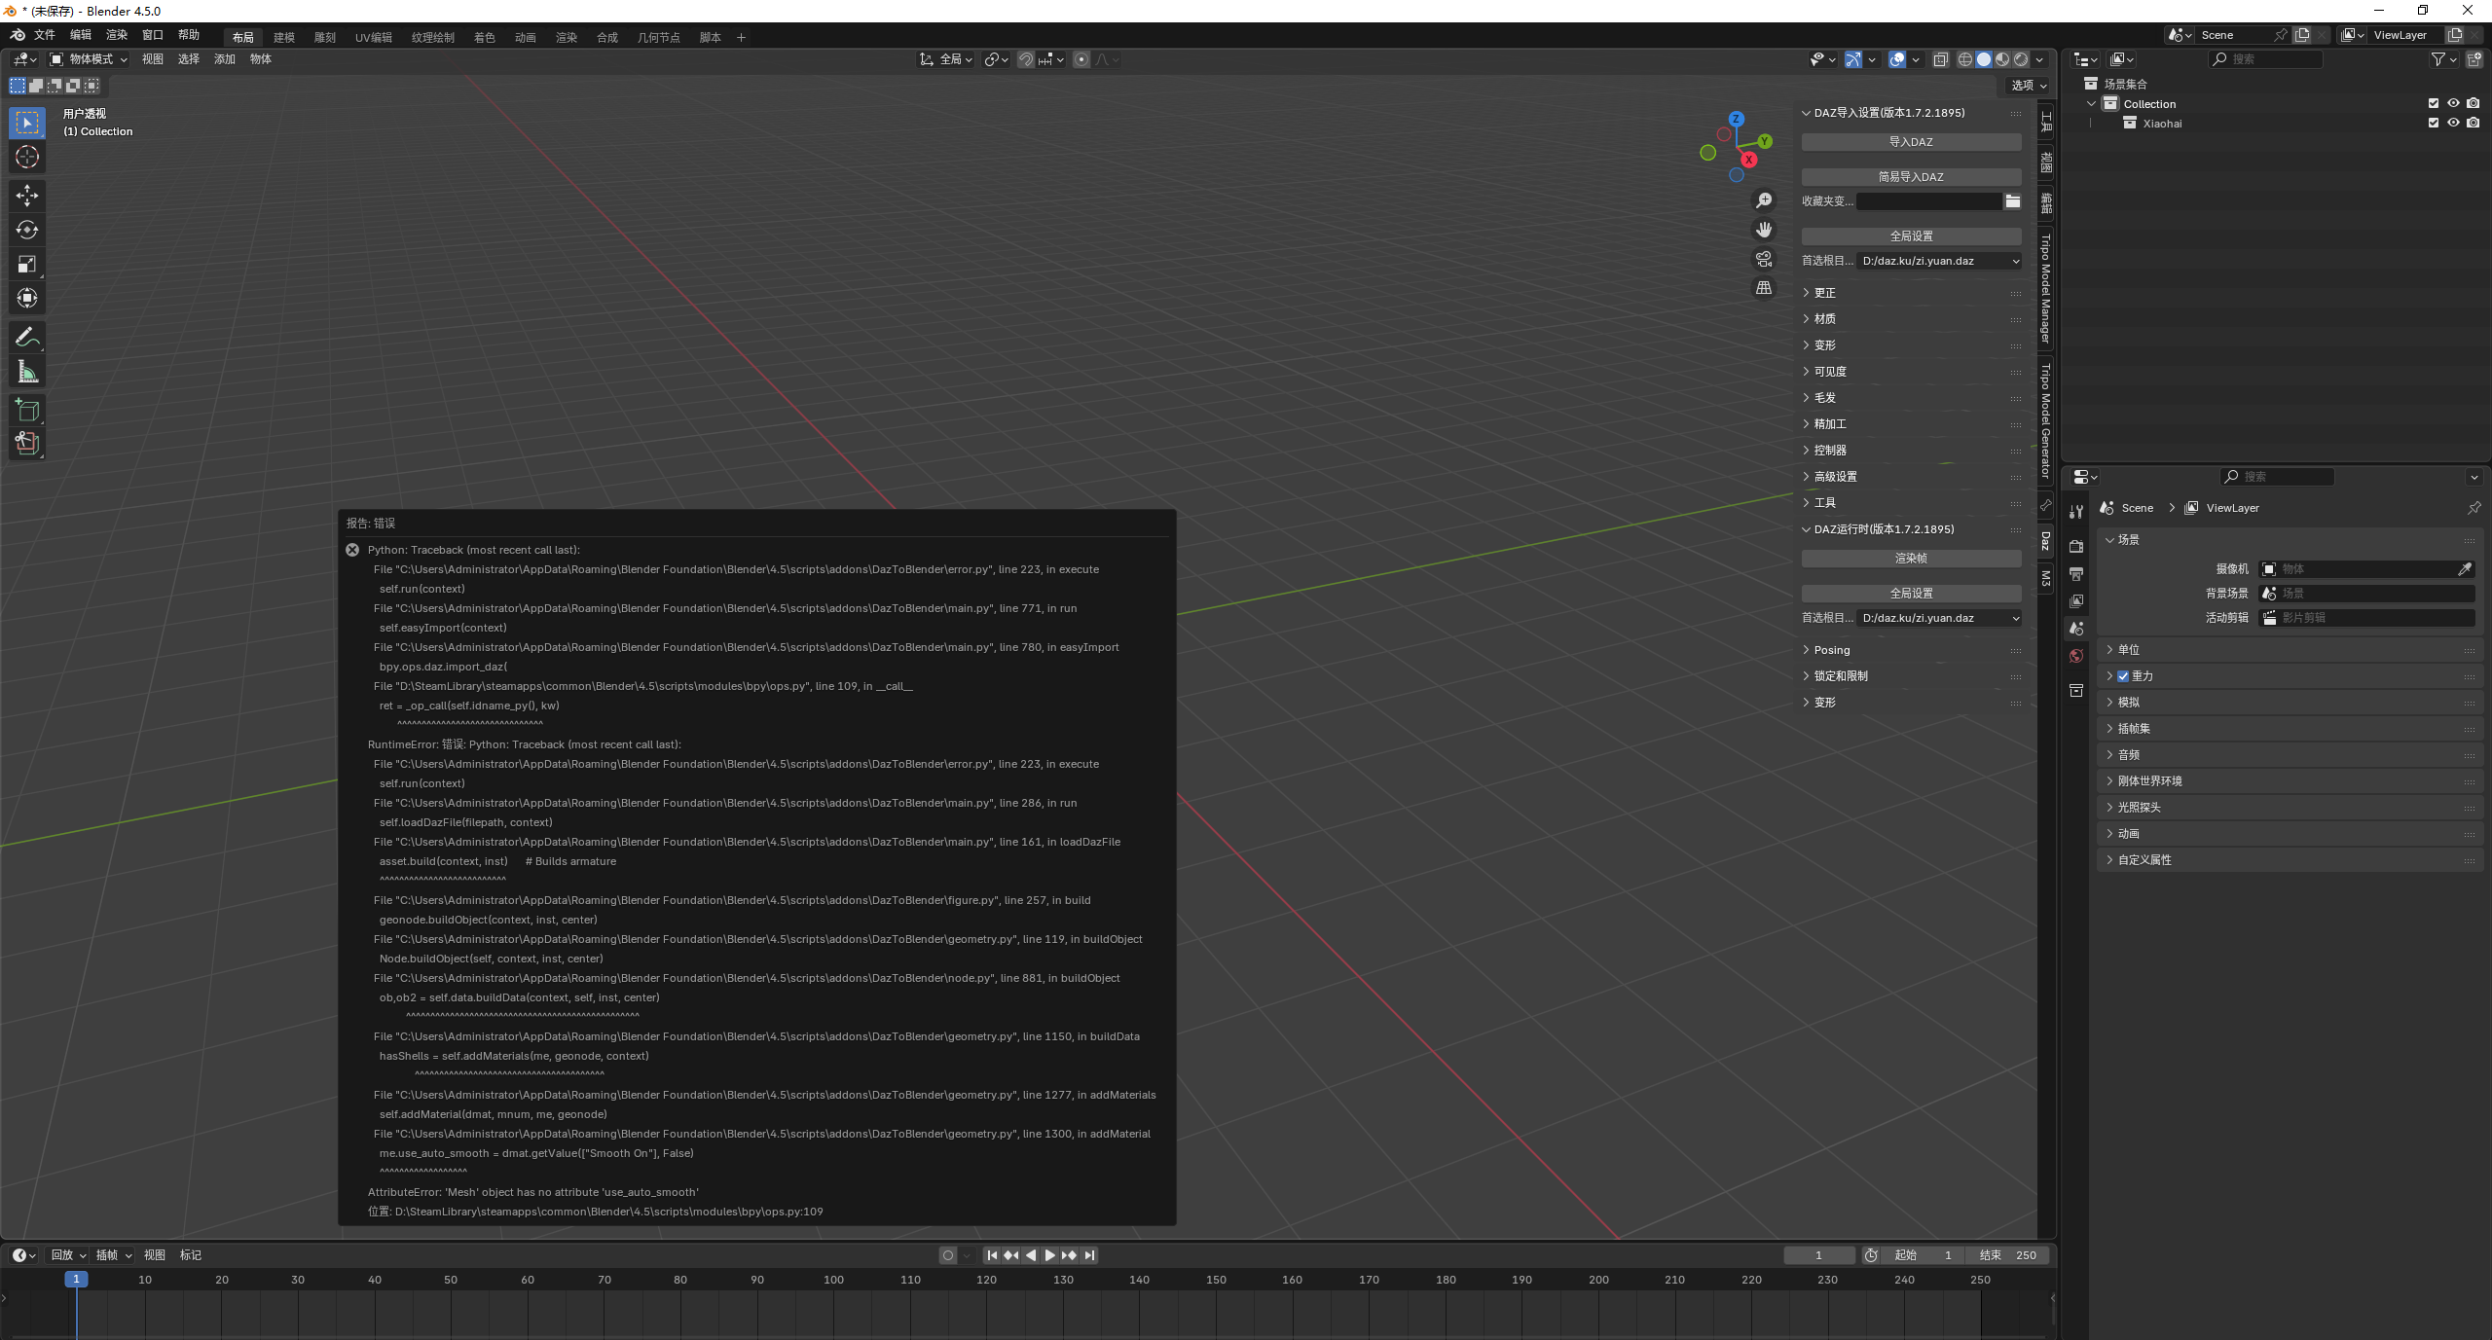The height and width of the screenshot is (1340, 2492).
Task: Open the Output properties tab icon
Action: (x=2076, y=574)
